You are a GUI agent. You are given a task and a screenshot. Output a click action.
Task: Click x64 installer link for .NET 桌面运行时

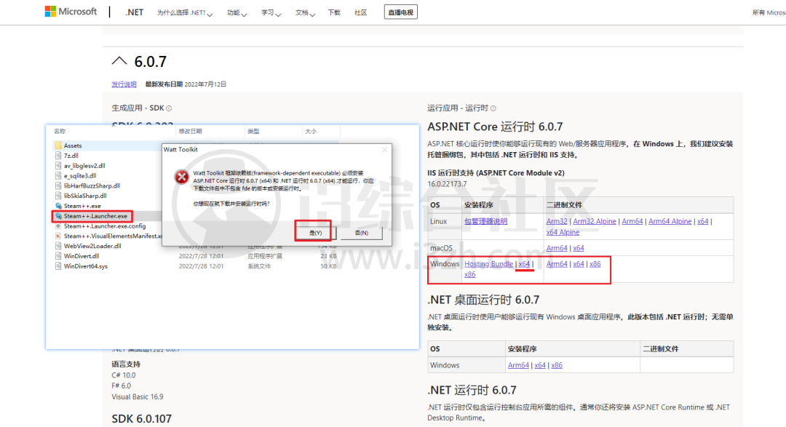[540, 365]
